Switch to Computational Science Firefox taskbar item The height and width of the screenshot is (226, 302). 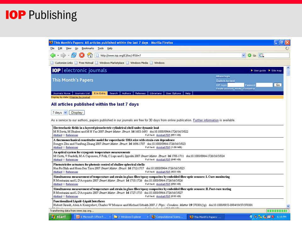[x=168, y=217]
